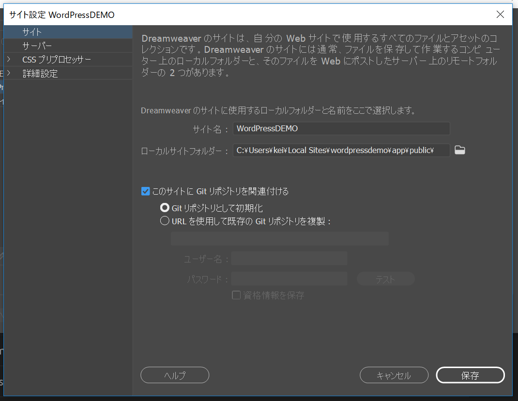Click the 保存 button to save the site
Screen dimensions: 518x401
point(470,375)
